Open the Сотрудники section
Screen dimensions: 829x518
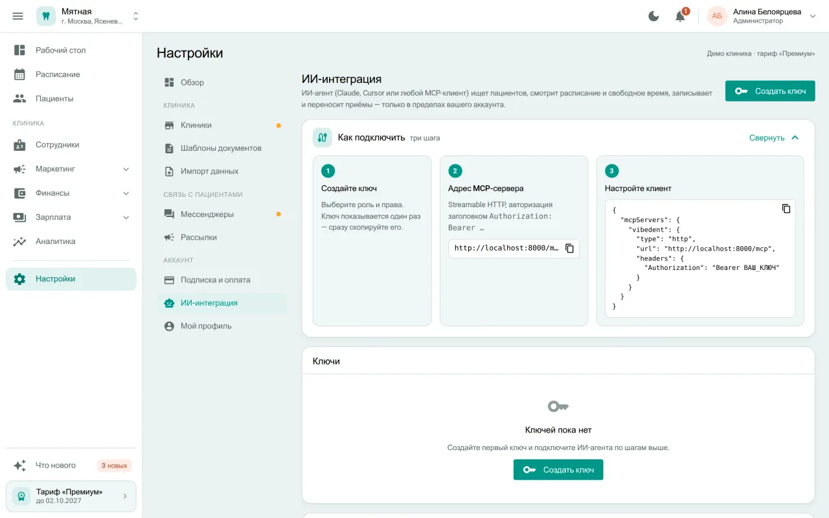pyautogui.click(x=71, y=144)
